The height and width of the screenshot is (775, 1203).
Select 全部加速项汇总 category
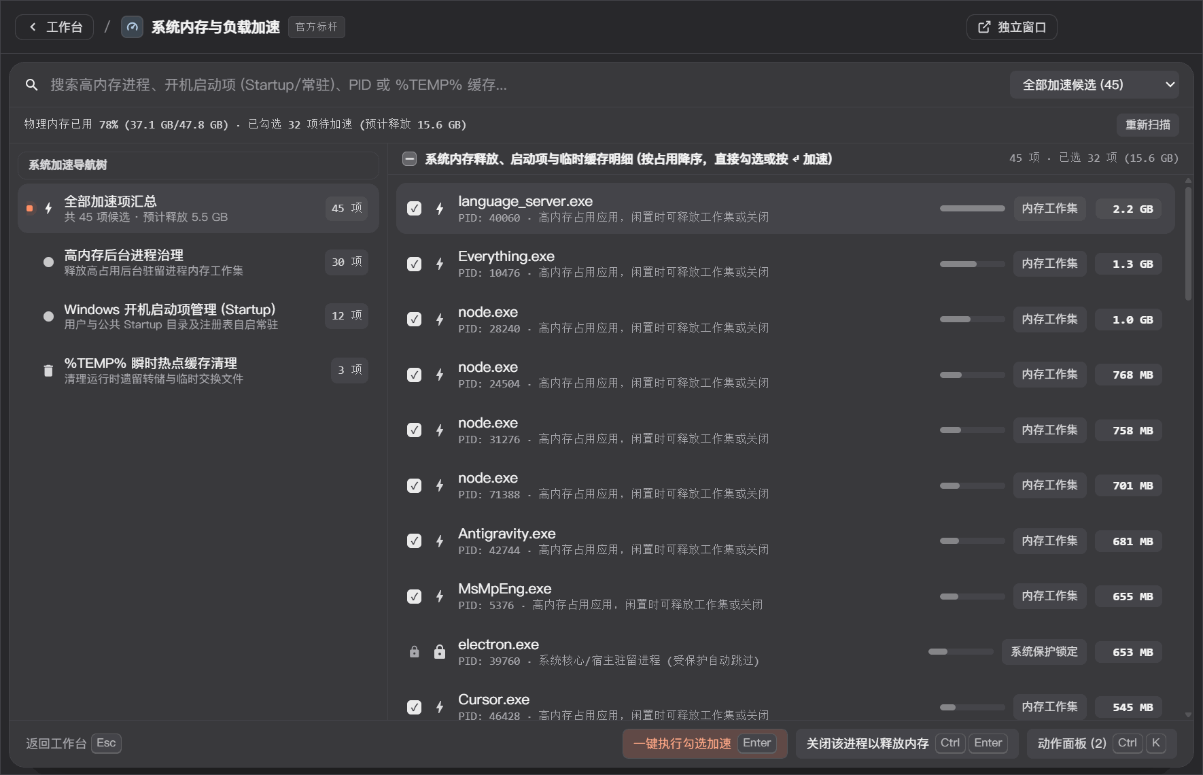(198, 208)
